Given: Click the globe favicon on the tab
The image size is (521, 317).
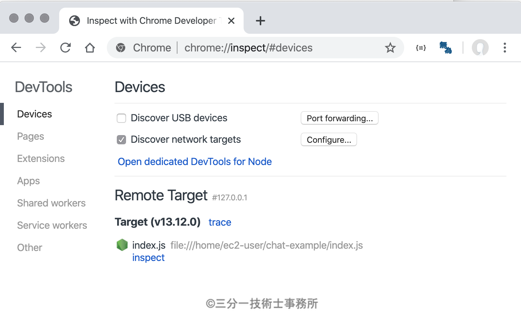Looking at the screenshot, I should 75,21.
